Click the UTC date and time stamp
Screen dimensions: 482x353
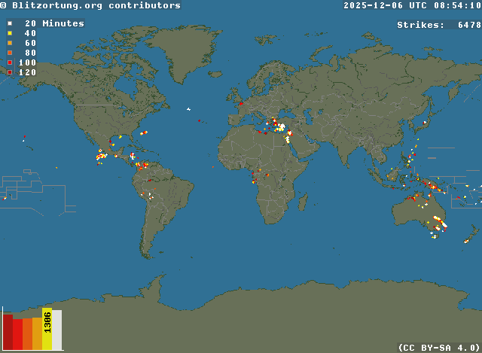coord(412,5)
